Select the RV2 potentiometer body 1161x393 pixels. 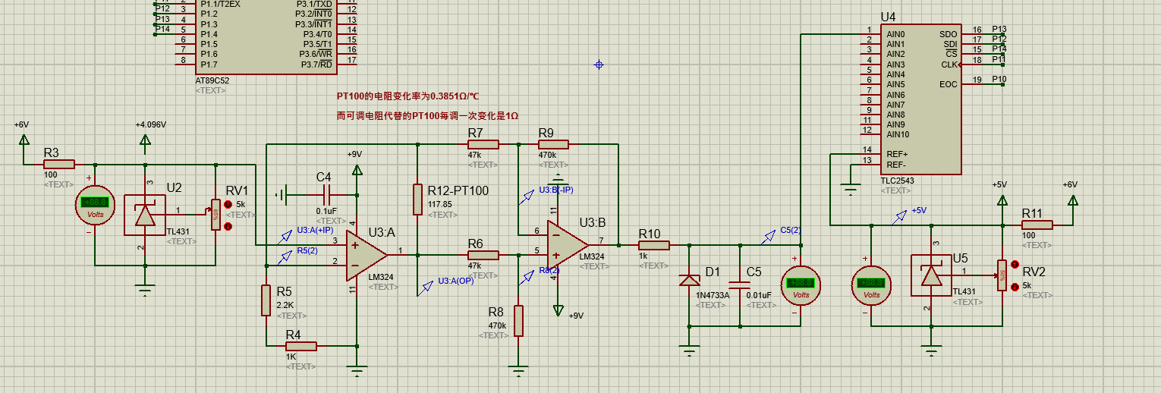[1002, 275]
